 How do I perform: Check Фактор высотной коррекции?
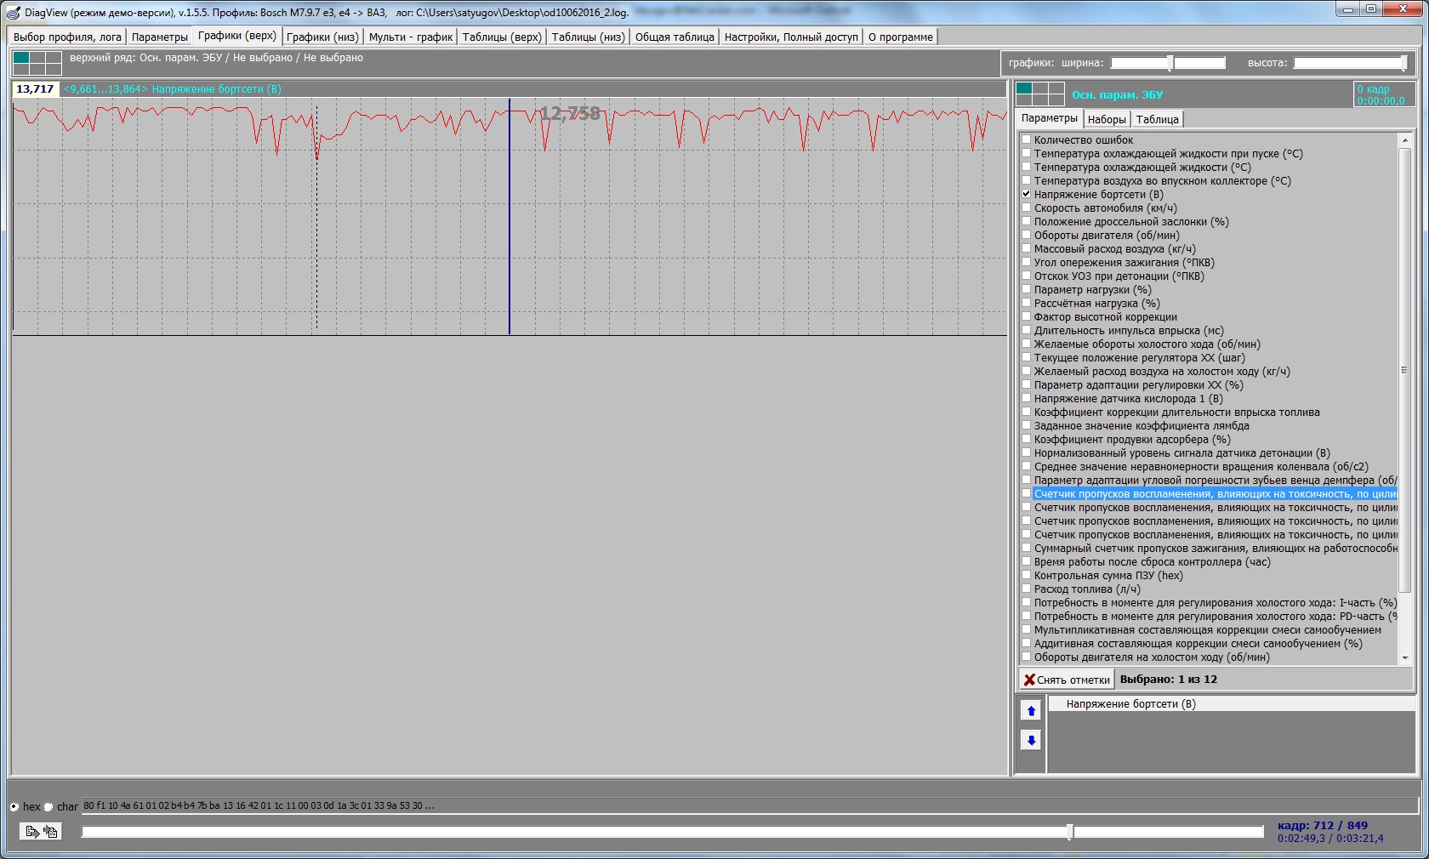(1027, 316)
